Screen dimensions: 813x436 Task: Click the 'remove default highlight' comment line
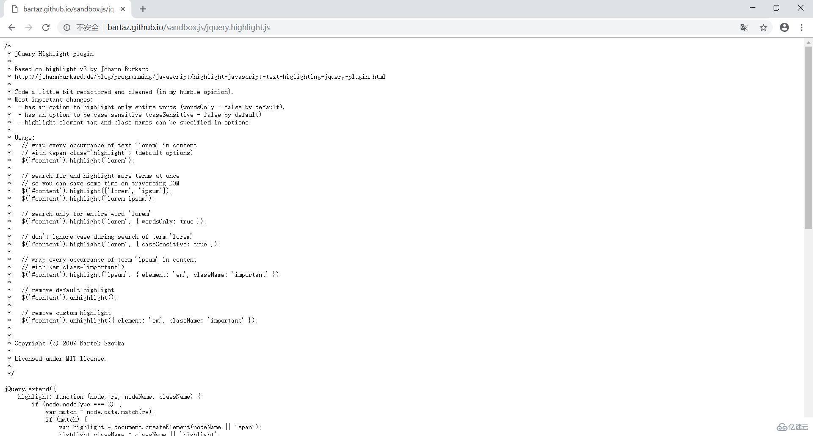point(68,290)
